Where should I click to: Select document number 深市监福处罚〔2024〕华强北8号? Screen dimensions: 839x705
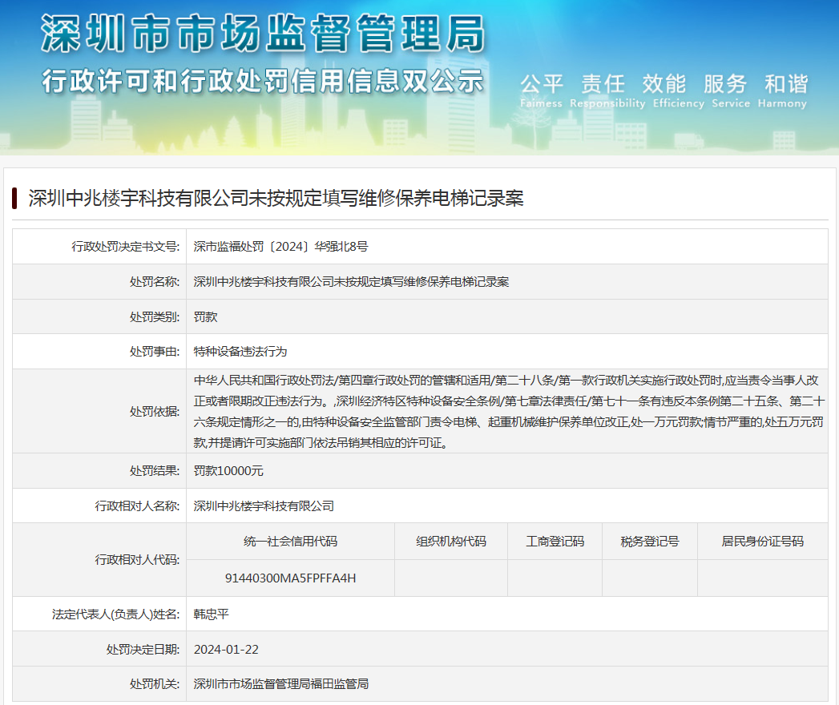pyautogui.click(x=281, y=247)
